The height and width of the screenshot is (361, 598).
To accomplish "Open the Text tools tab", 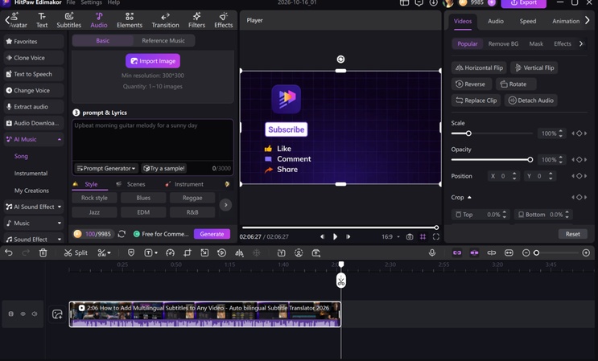I will pyautogui.click(x=42, y=20).
